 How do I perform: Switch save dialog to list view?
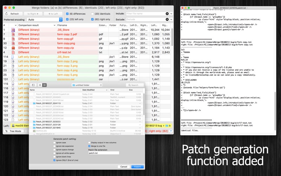(45, 85)
